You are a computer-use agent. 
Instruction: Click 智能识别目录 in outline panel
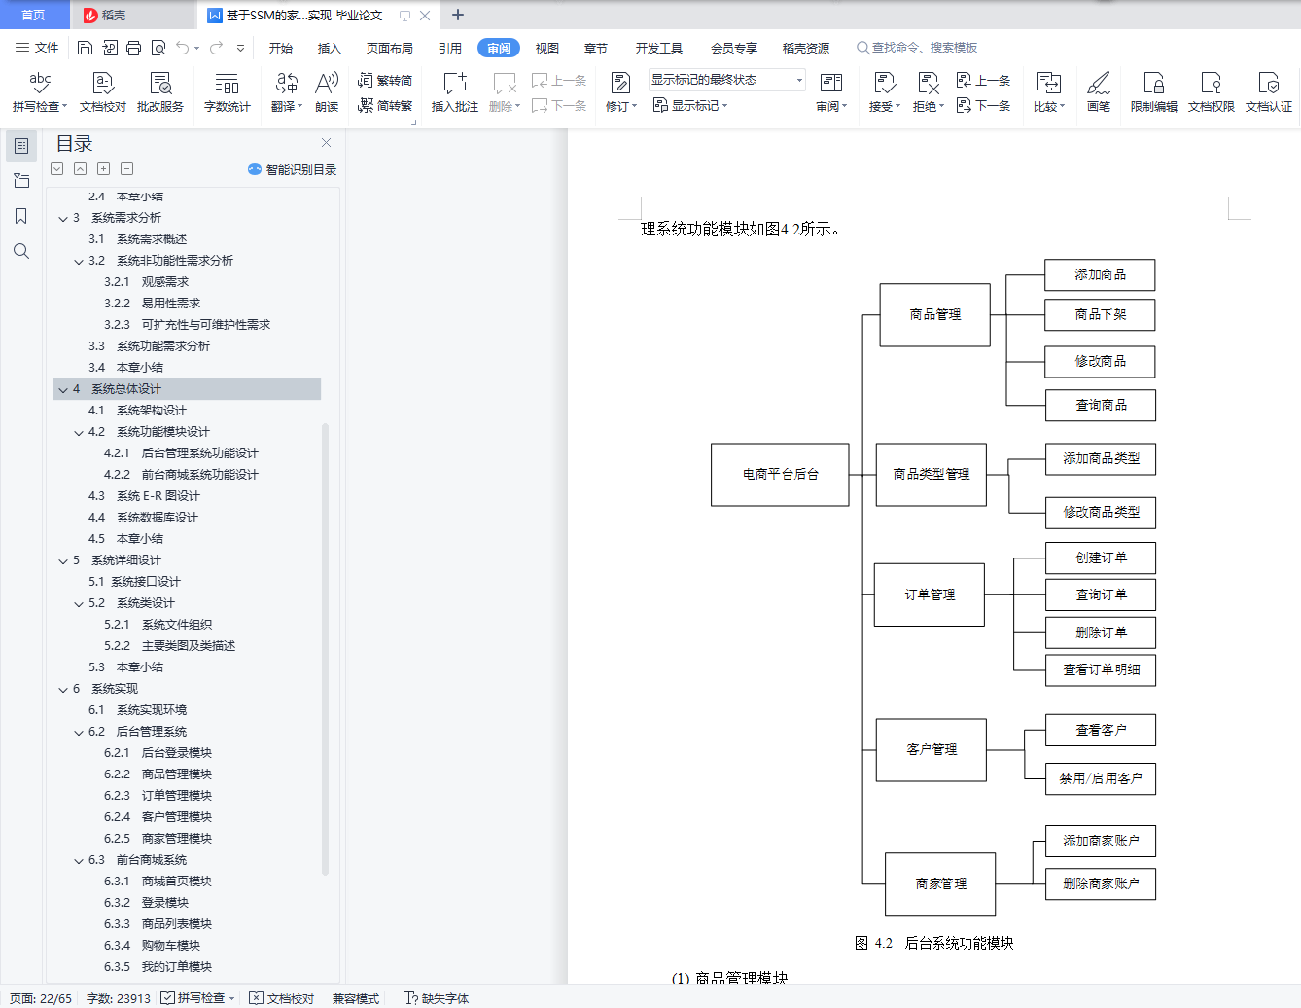[x=293, y=169]
